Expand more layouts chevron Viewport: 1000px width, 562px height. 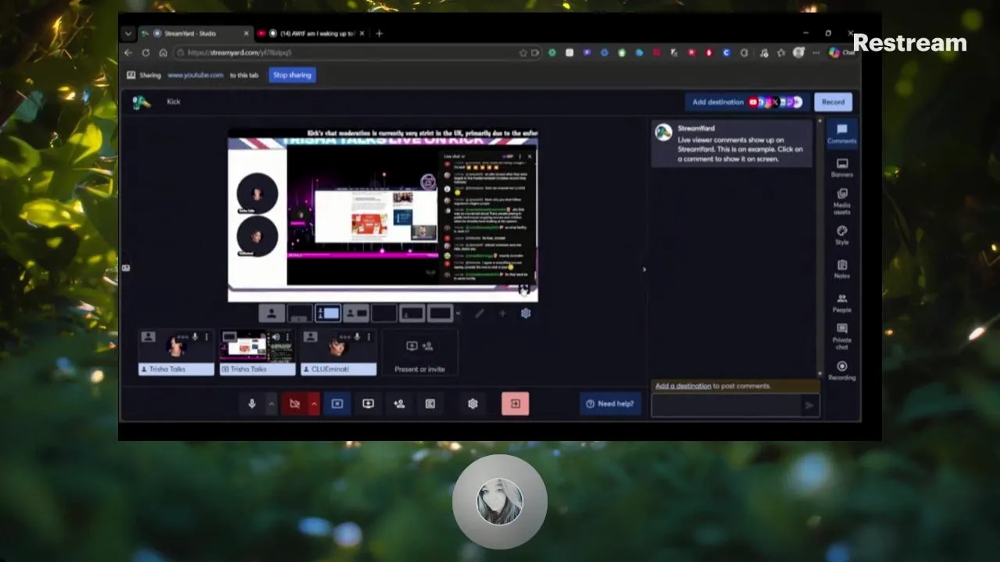[459, 313]
